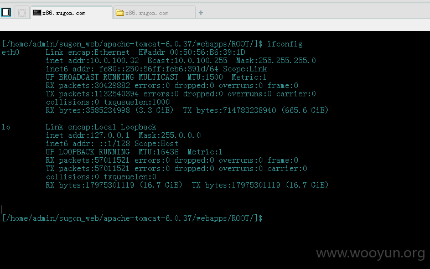430x269 pixels.
Task: Click 'Mask:255.0.0.0' text
Action: 169,135
